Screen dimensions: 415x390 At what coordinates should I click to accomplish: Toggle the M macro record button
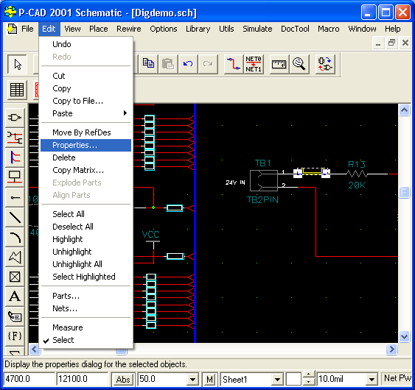(209, 380)
